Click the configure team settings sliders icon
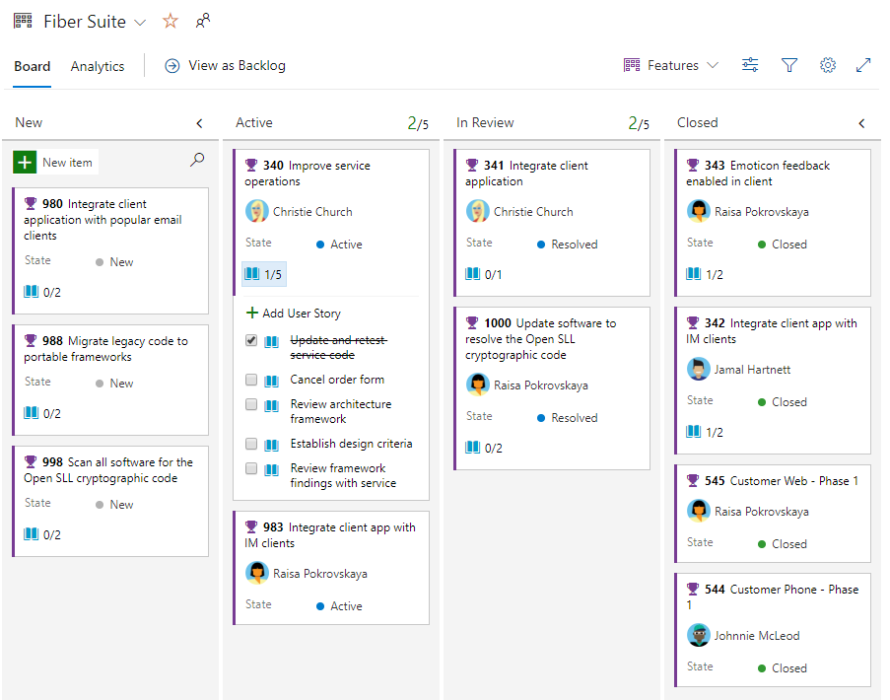 click(750, 65)
